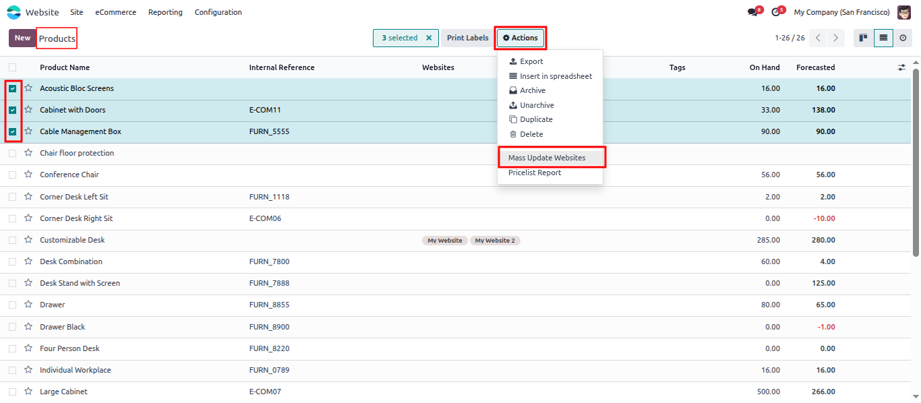Viewport: 921px width, 403px height.
Task: Open the Configuration menu
Action: [x=218, y=12]
